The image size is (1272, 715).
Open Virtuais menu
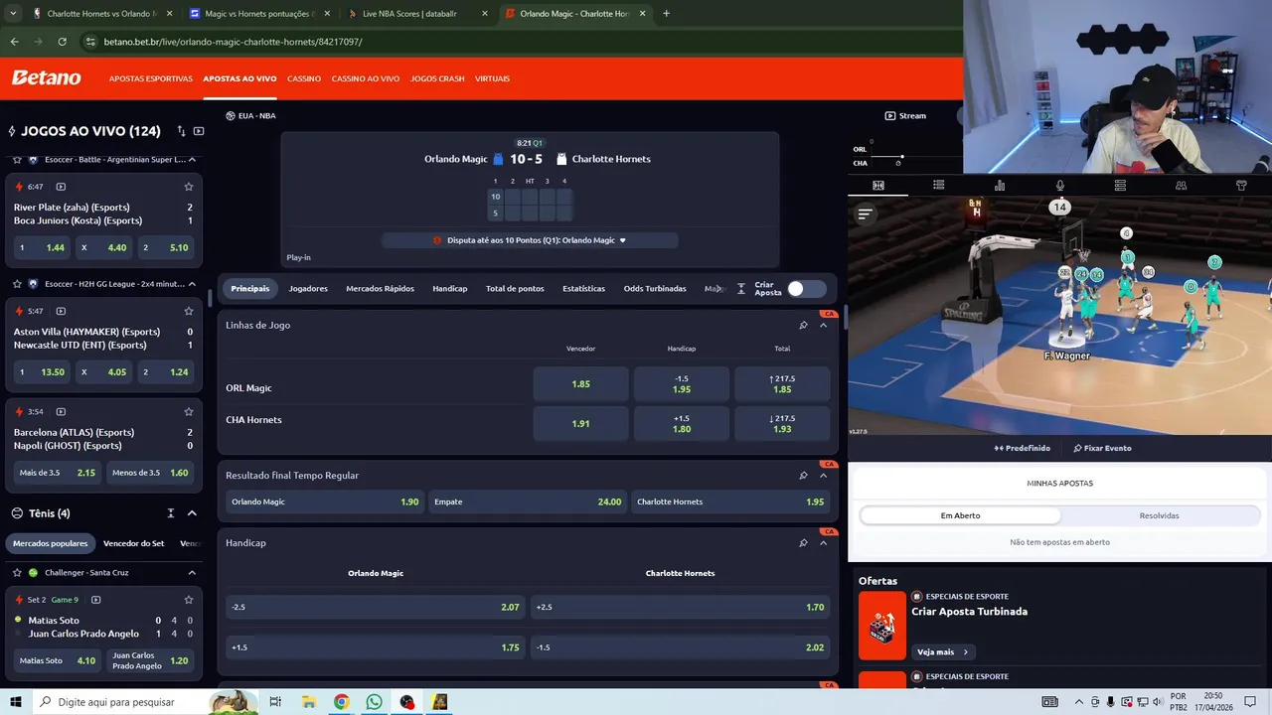(492, 78)
